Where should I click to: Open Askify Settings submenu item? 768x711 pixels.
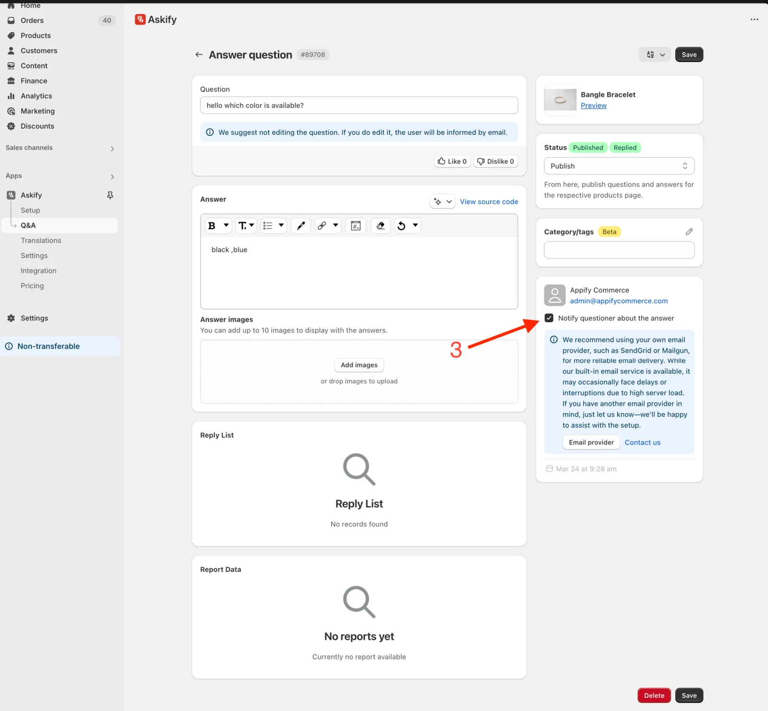[34, 256]
